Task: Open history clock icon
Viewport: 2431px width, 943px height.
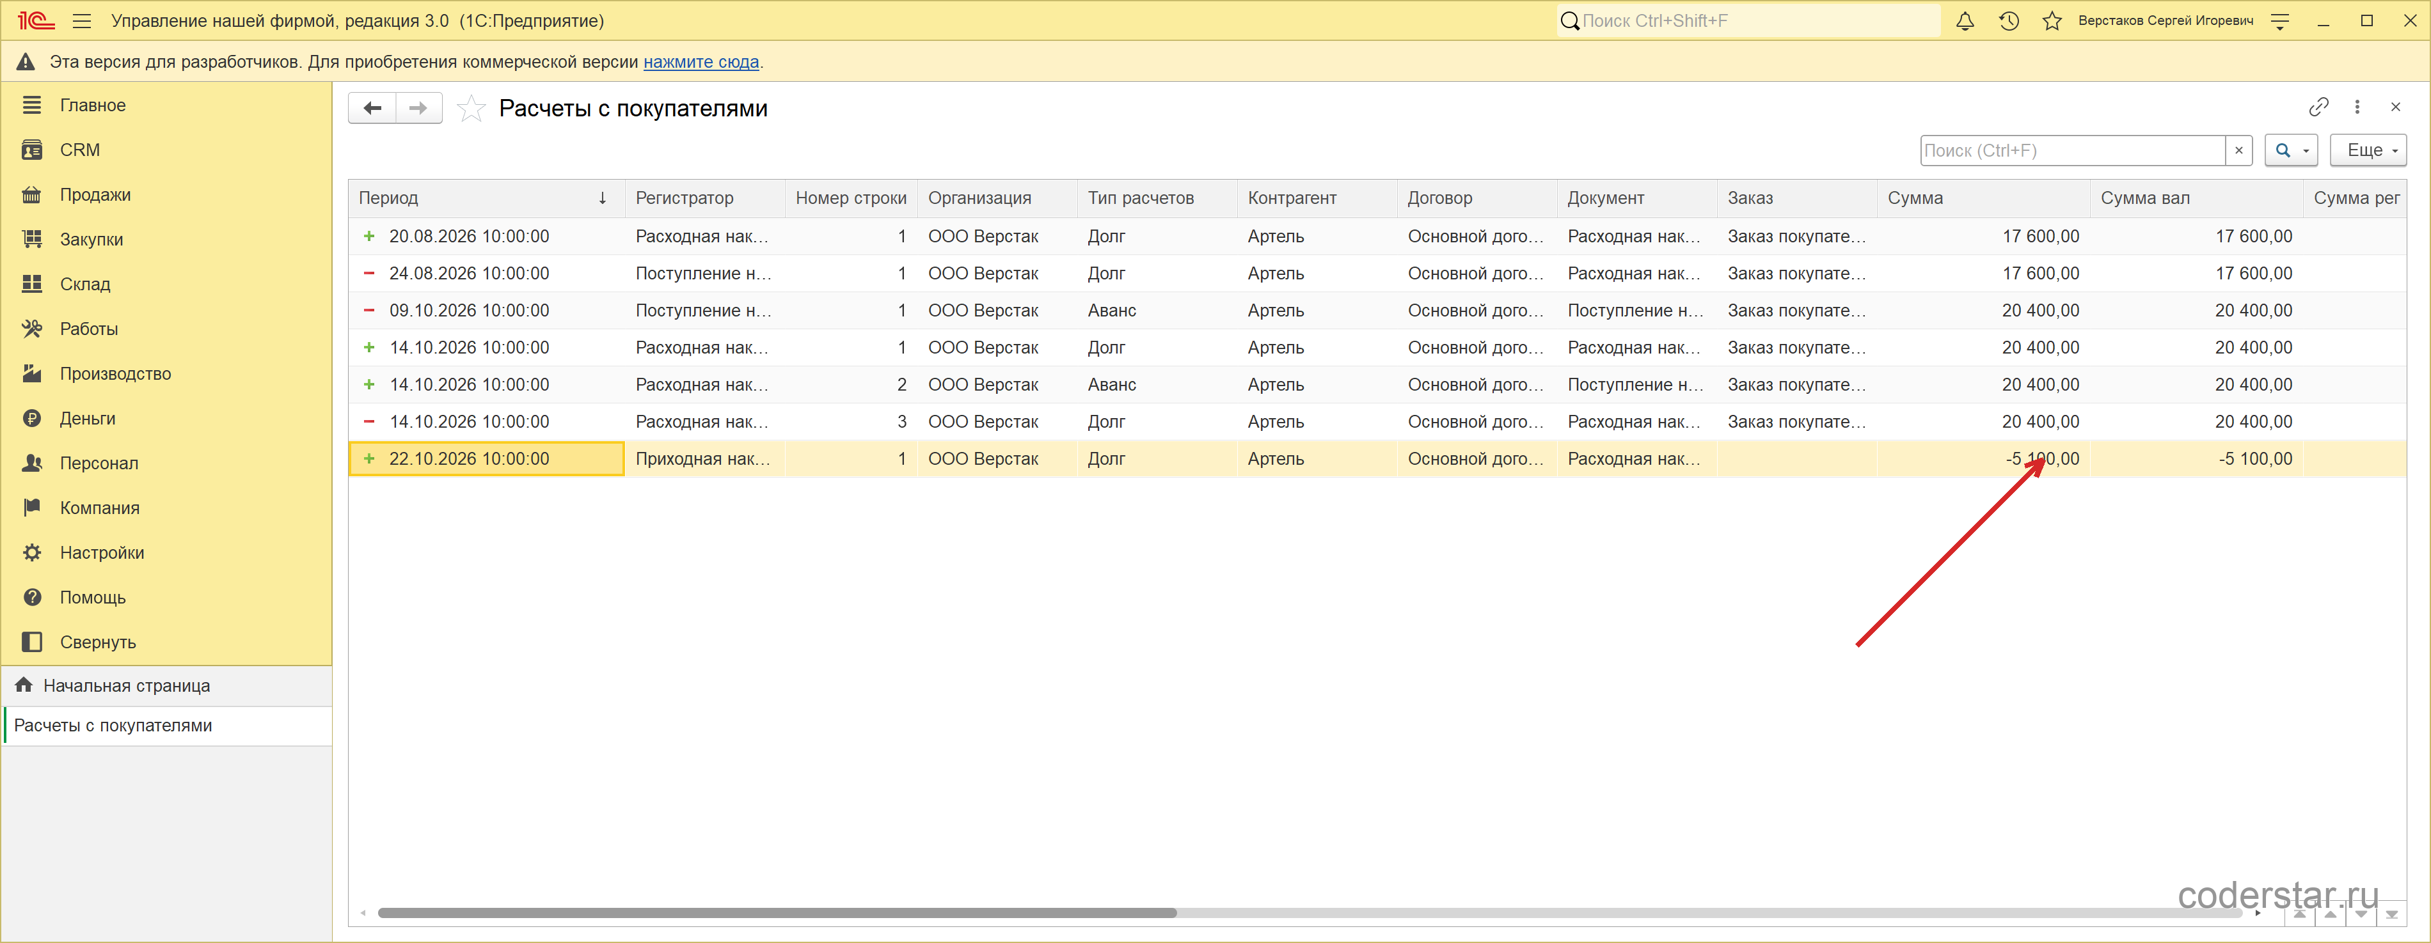Action: click(2008, 20)
